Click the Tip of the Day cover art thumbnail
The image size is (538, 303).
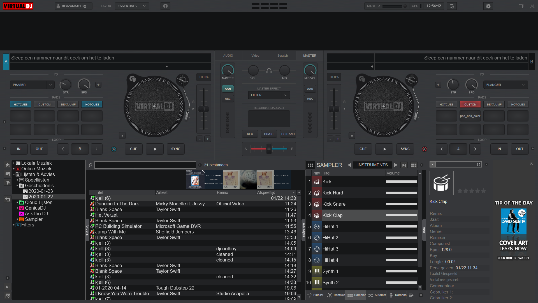tap(513, 221)
